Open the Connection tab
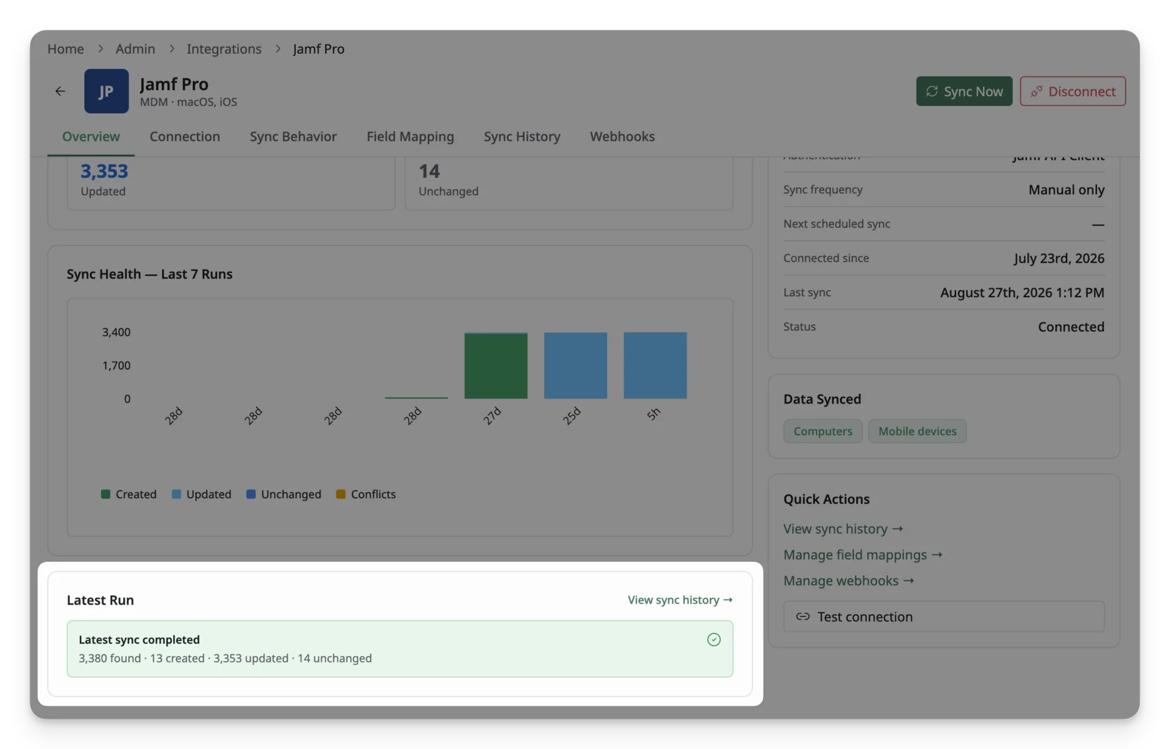 click(x=185, y=137)
